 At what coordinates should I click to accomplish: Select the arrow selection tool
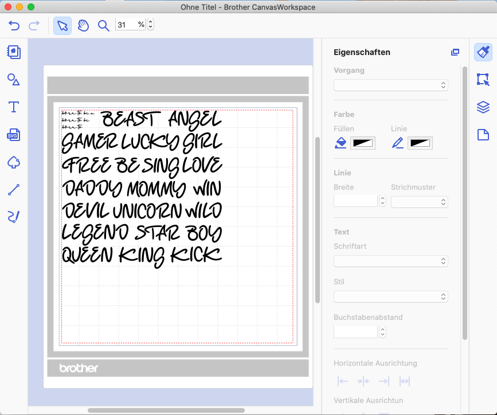tap(62, 26)
